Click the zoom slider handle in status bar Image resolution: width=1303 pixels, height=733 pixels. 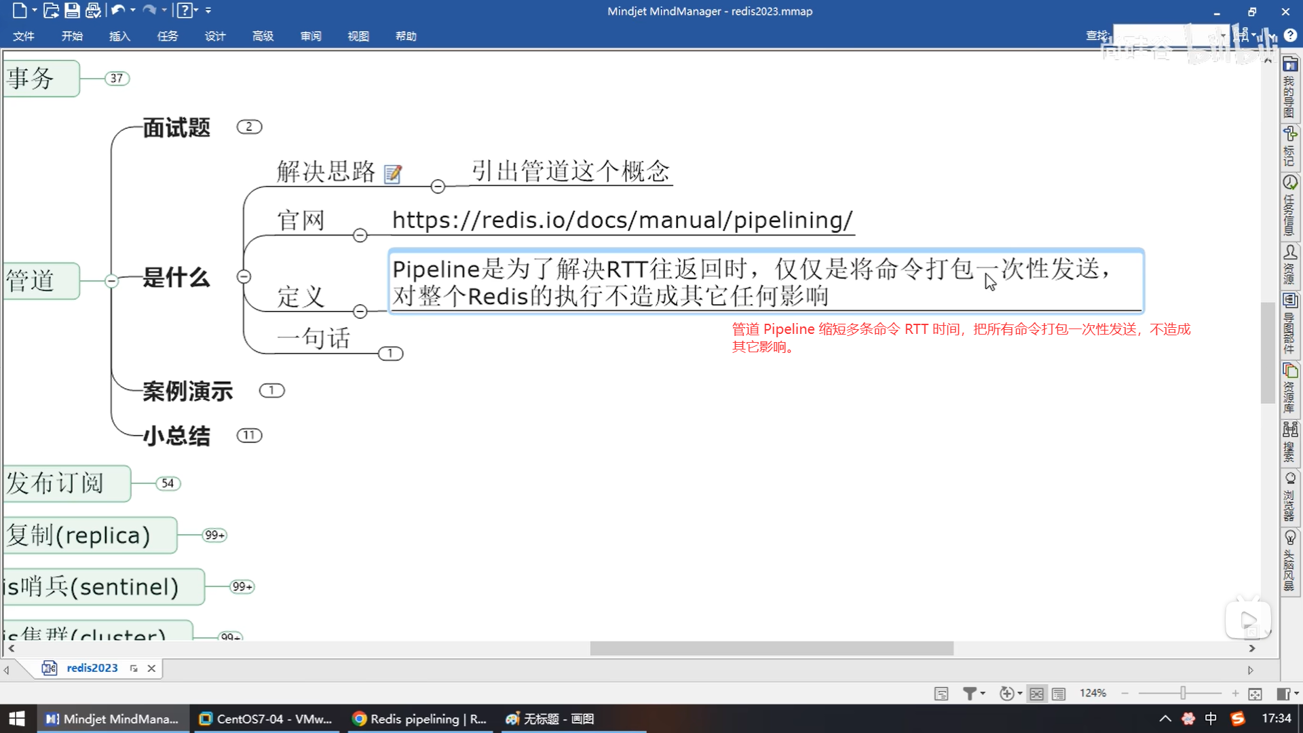(1183, 693)
